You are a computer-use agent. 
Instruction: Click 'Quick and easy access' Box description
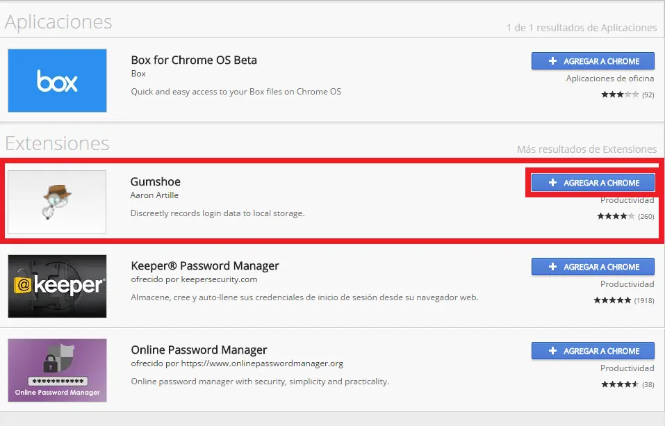(236, 92)
